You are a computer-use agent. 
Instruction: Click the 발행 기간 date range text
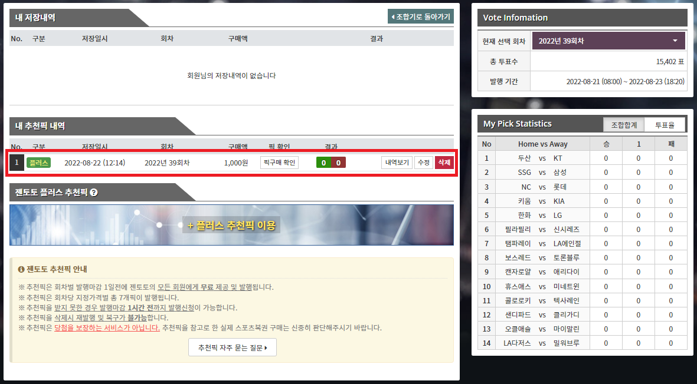click(626, 82)
